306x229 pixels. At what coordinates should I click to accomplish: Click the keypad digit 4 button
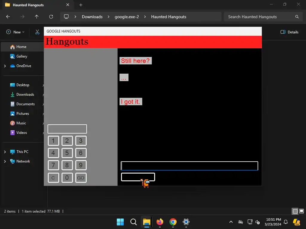(53, 153)
